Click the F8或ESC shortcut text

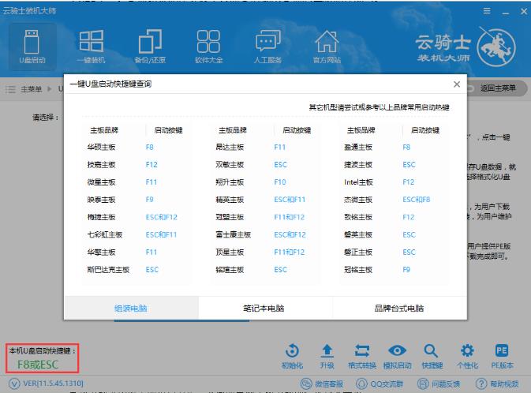38,365
